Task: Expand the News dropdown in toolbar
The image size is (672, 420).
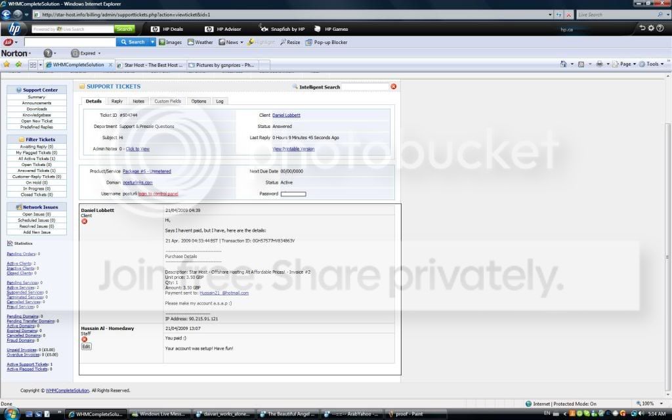Action: click(x=241, y=43)
